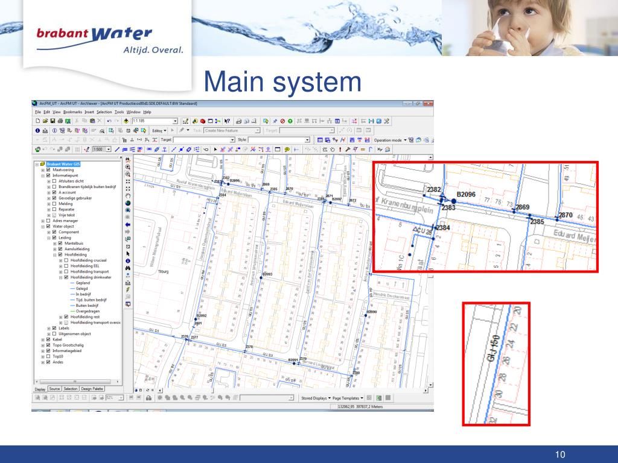Click the Open file folder icon

pos(45,121)
